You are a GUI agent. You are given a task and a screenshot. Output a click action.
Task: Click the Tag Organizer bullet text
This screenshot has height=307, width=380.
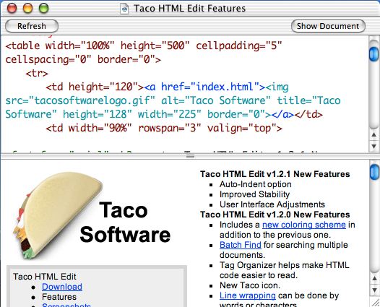284,270
